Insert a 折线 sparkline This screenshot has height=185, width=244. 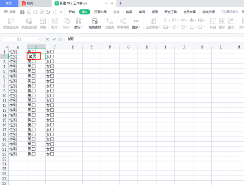click(213, 24)
